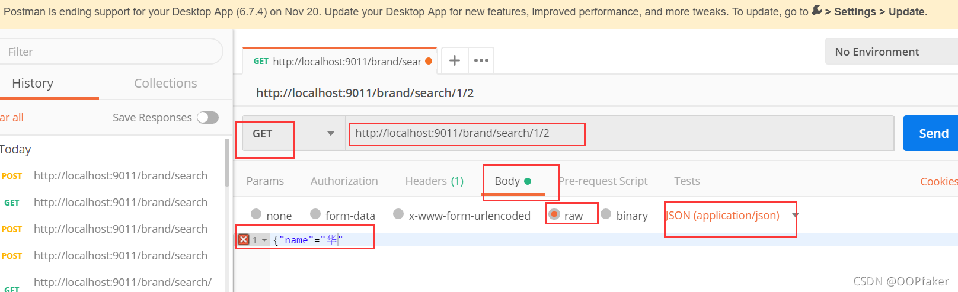This screenshot has height=292, width=958.
Task: Open the tab options ellipsis menu
Action: click(x=481, y=60)
